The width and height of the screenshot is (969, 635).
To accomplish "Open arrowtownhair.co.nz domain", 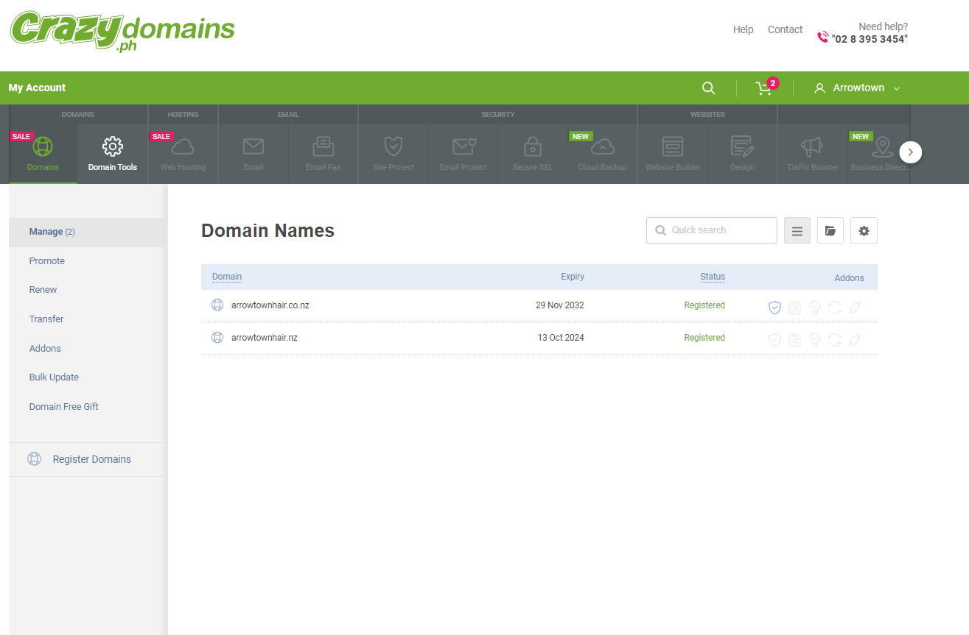I will [270, 305].
